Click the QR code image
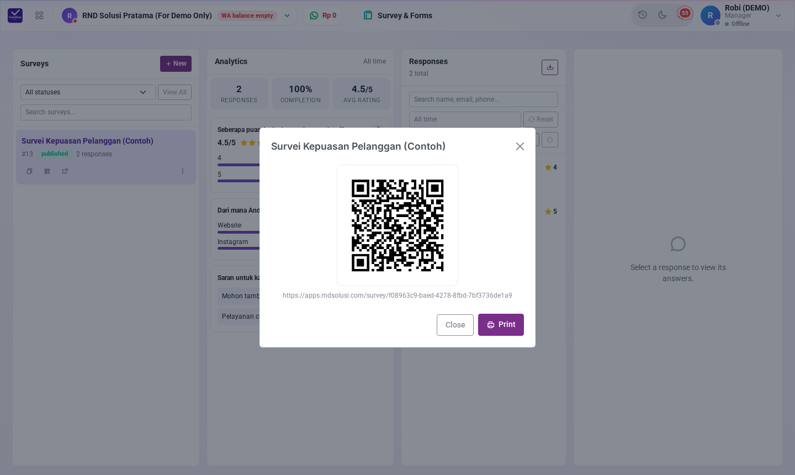Screen dimensions: 795x475 (x=397, y=225)
